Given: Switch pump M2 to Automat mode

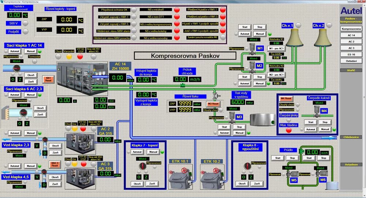Looking at the screenshot, I should [244, 83].
